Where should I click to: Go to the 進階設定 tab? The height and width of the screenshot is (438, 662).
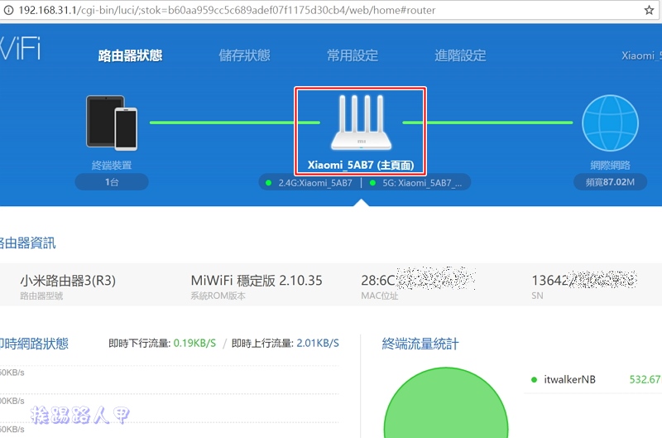pos(460,55)
